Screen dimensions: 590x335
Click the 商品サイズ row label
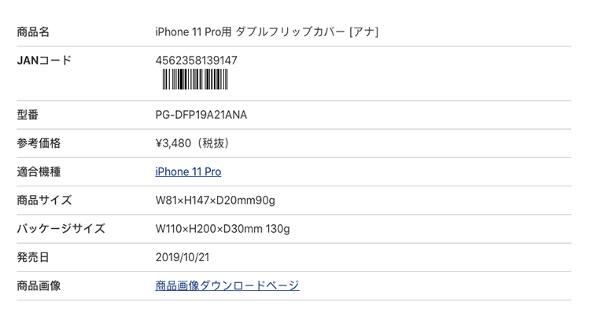[44, 201]
